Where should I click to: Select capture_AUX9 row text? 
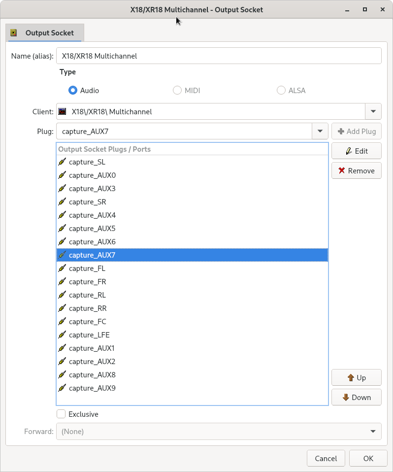pyautogui.click(x=93, y=388)
